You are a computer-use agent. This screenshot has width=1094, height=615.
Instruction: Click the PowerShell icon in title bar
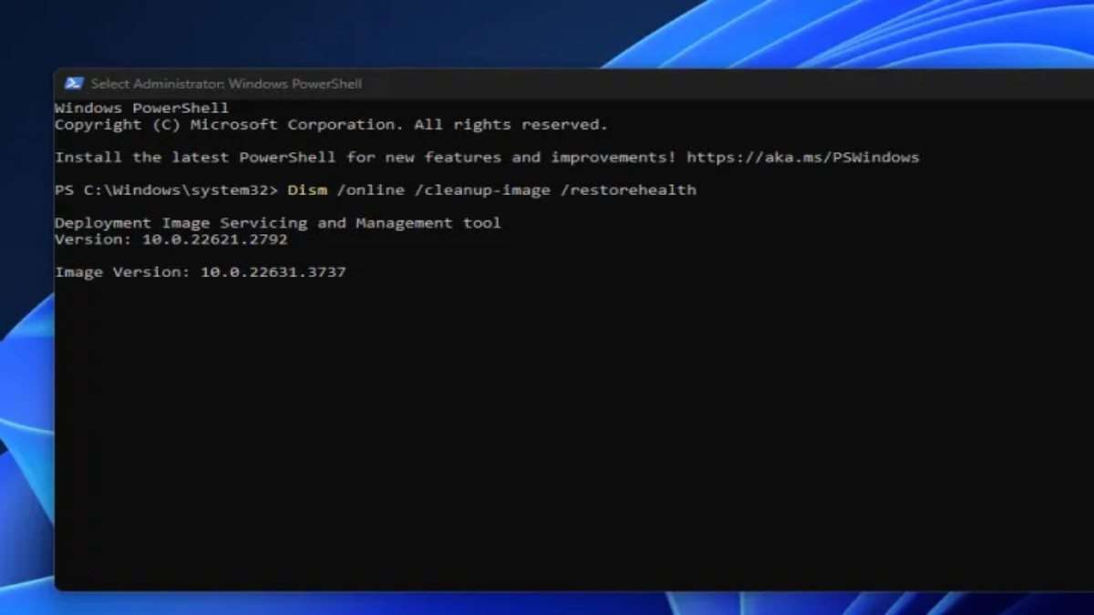[73, 84]
